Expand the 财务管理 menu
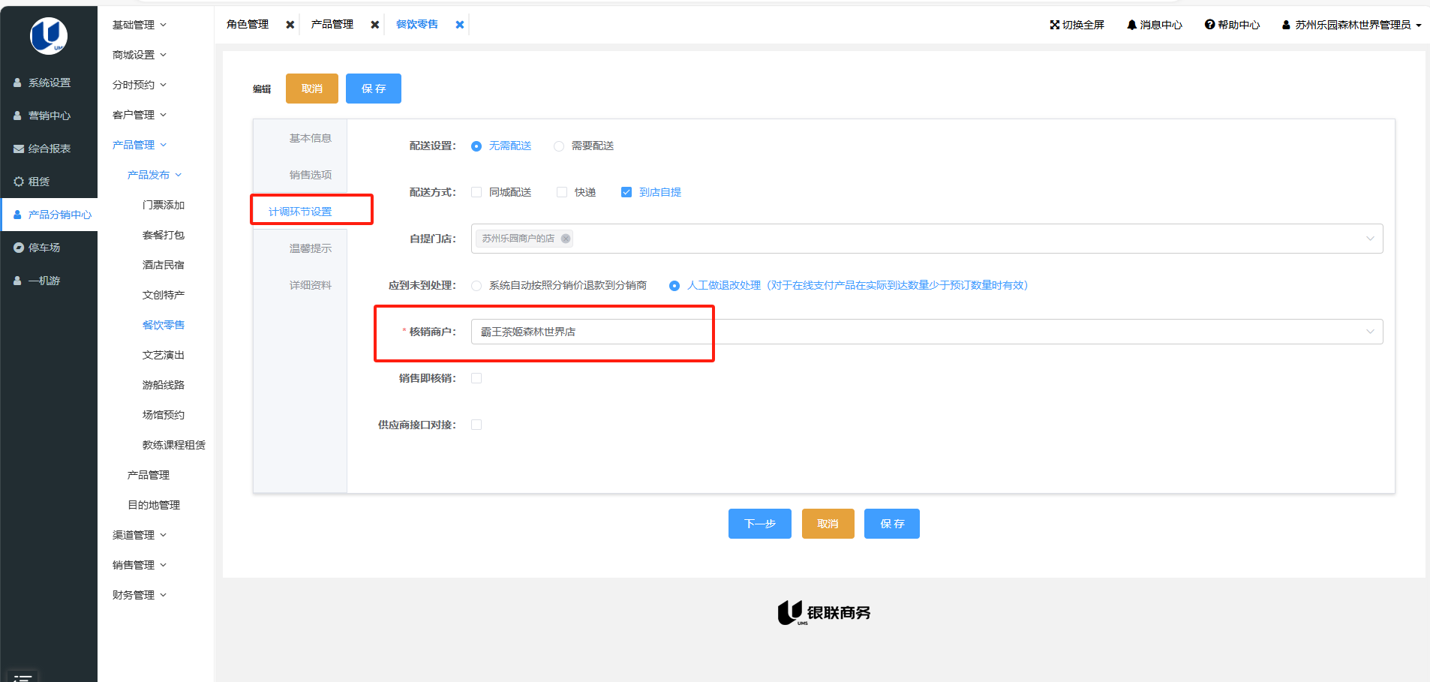 pos(140,595)
